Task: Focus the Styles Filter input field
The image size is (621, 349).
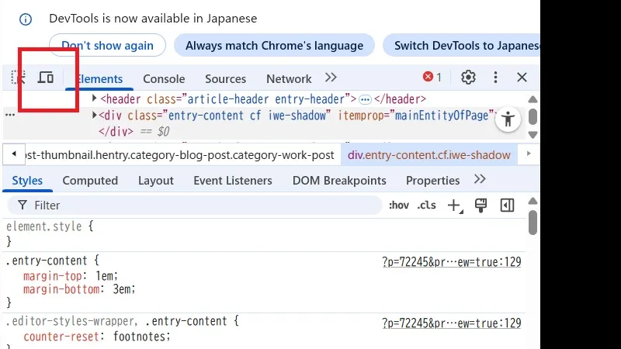Action: pyautogui.click(x=195, y=206)
